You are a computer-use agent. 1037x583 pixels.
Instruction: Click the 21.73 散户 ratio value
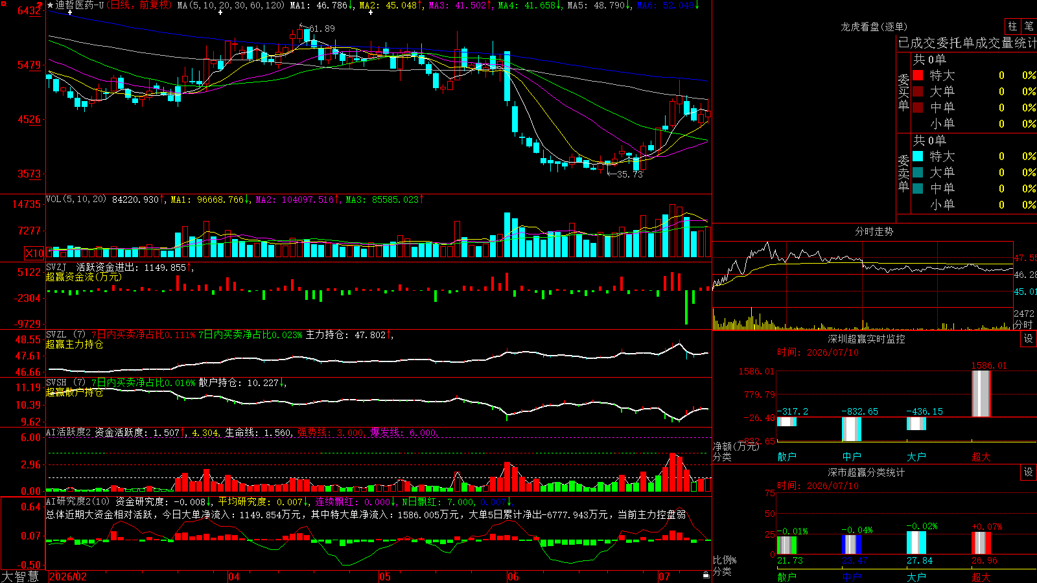(x=790, y=560)
